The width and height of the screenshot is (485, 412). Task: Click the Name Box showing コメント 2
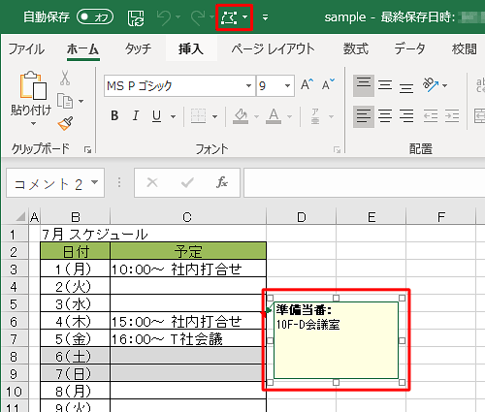pyautogui.click(x=48, y=184)
